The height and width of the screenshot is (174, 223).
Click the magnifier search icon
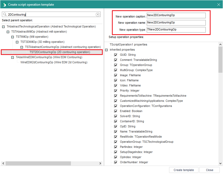5,15
